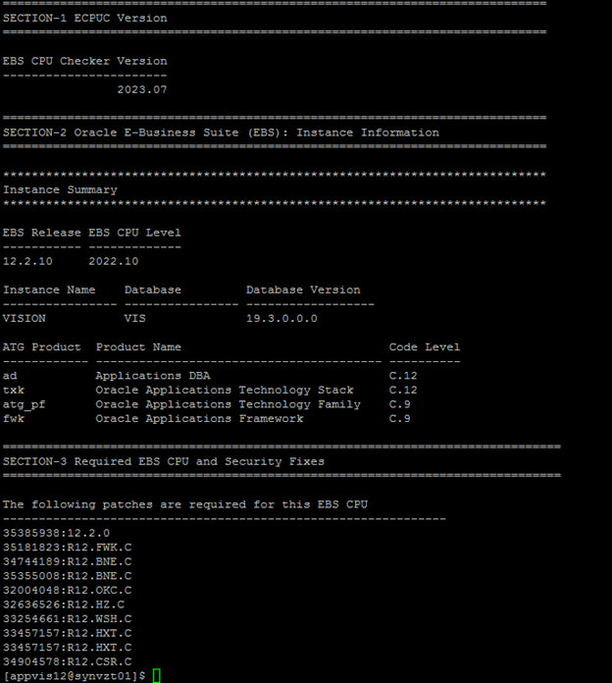Screen dimensions: 612x683
Task: Click the Applications DBA product name
Action: click(153, 376)
